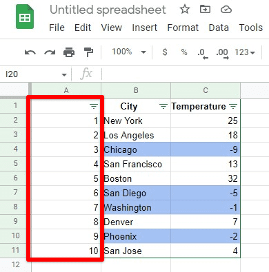Viewport: 269px width, 272px height.
Task: Format as currency with dollar icon
Action: 165,52
